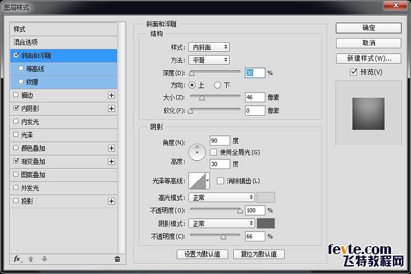Click the 取消 button
The image size is (411, 274).
[x=368, y=43]
